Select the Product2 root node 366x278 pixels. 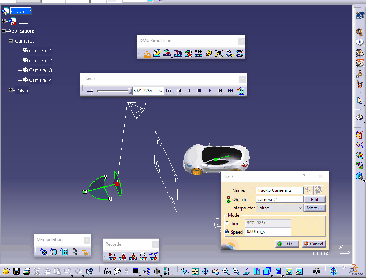(21, 11)
